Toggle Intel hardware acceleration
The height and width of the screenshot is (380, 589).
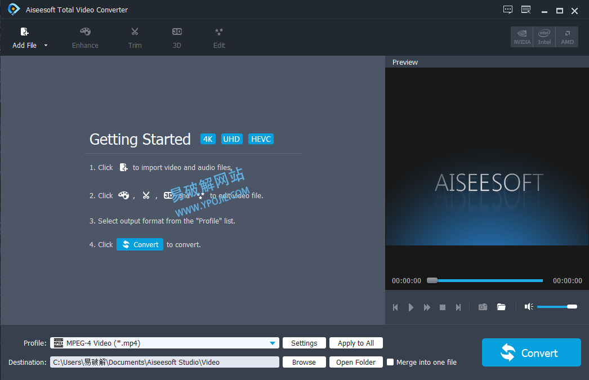pos(544,37)
